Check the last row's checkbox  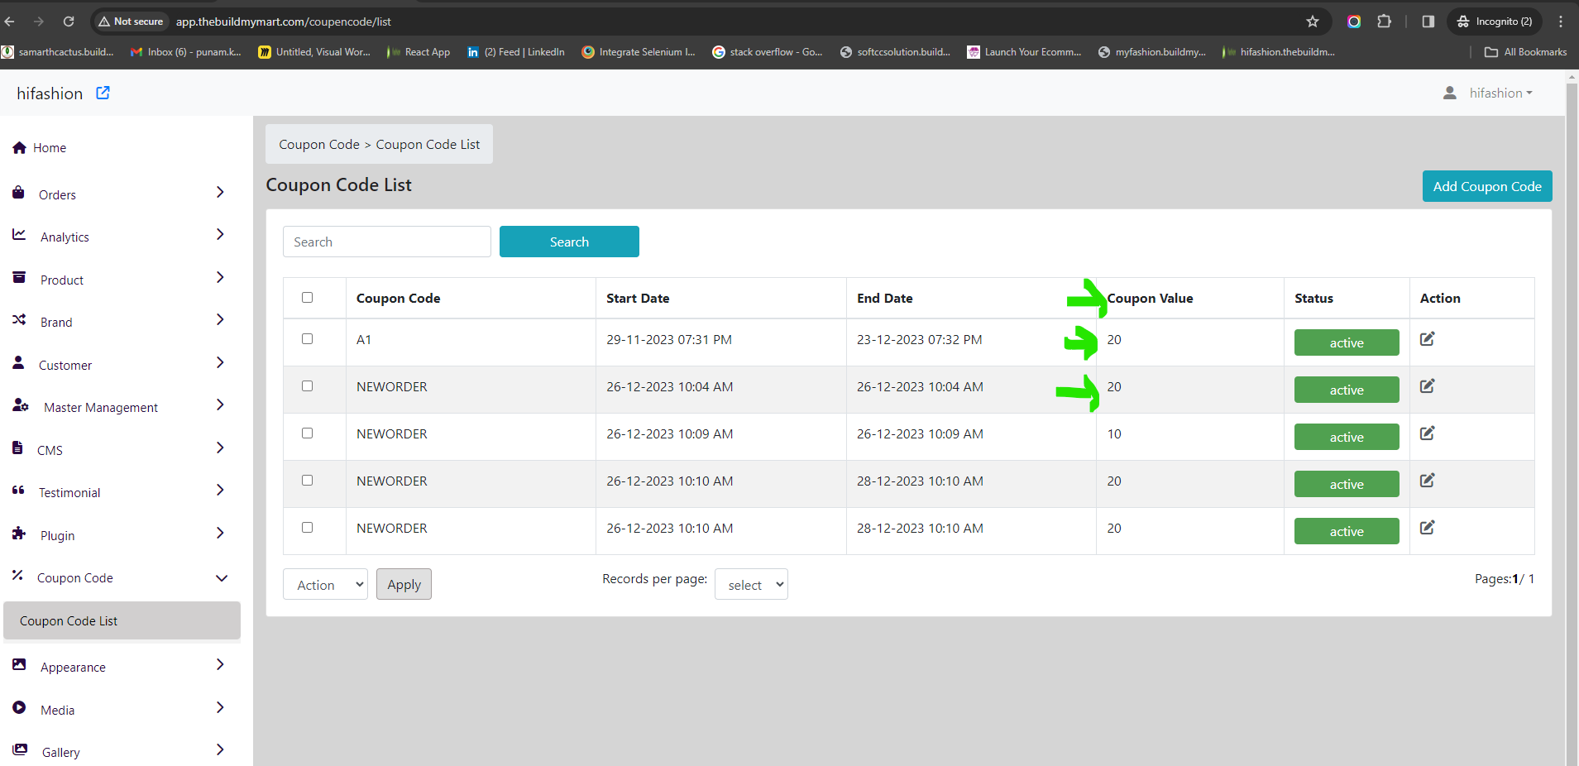(x=307, y=527)
